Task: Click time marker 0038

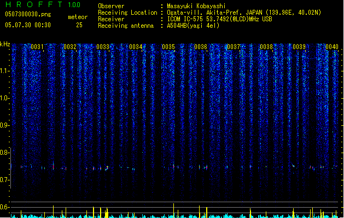Action: [x=266, y=47]
